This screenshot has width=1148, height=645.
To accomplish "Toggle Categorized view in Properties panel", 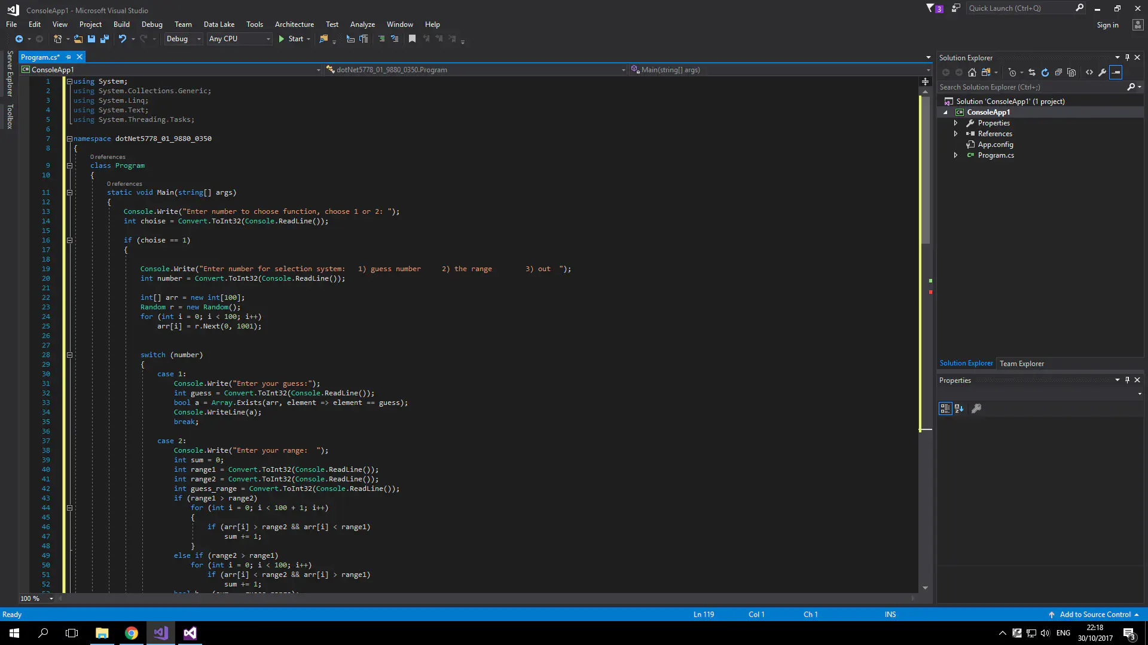I will click(x=945, y=408).
